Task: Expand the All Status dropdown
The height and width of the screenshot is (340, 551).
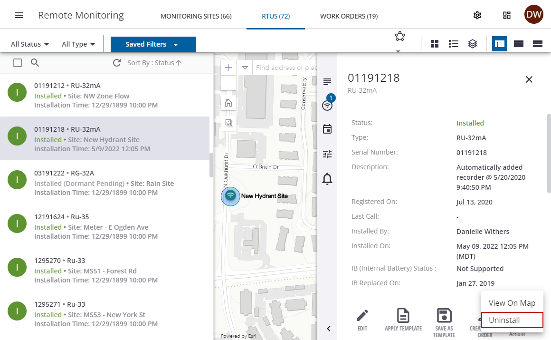Action: coord(30,44)
